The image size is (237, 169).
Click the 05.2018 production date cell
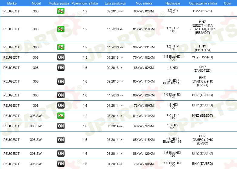tap(115, 57)
